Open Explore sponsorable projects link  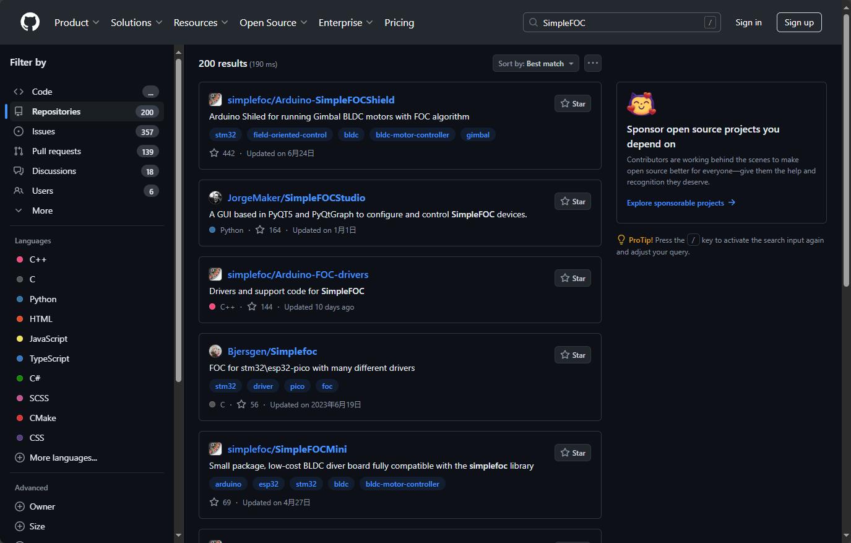681,202
